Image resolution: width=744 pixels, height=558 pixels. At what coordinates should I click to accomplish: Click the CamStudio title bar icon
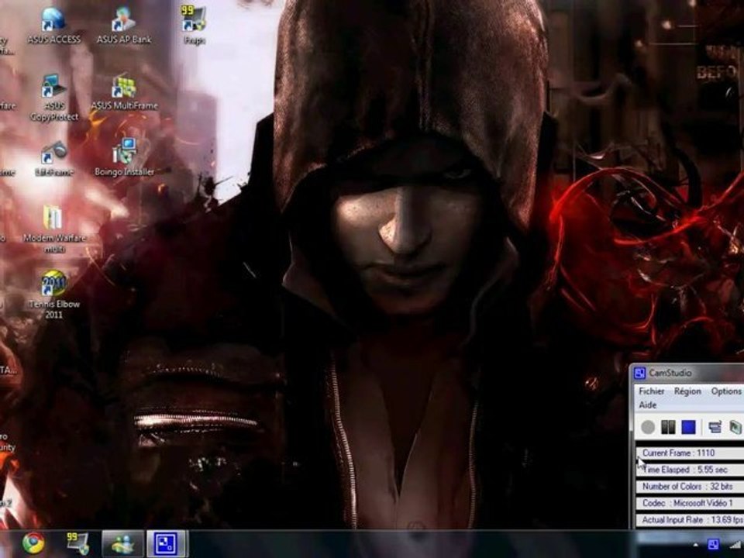tap(639, 374)
